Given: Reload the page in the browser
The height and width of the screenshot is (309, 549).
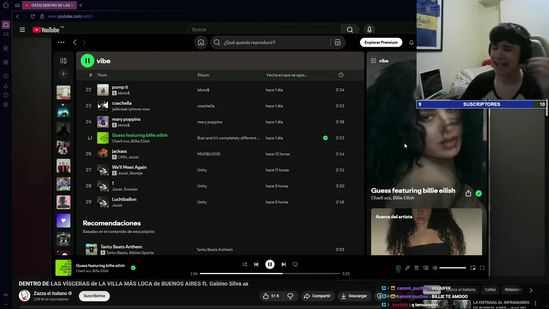Looking at the screenshot, I should click(x=33, y=16).
